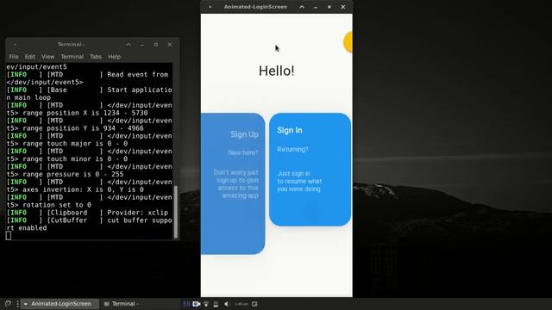This screenshot has height=310, width=552.
Task: Open the Sign Up card
Action: tap(233, 183)
